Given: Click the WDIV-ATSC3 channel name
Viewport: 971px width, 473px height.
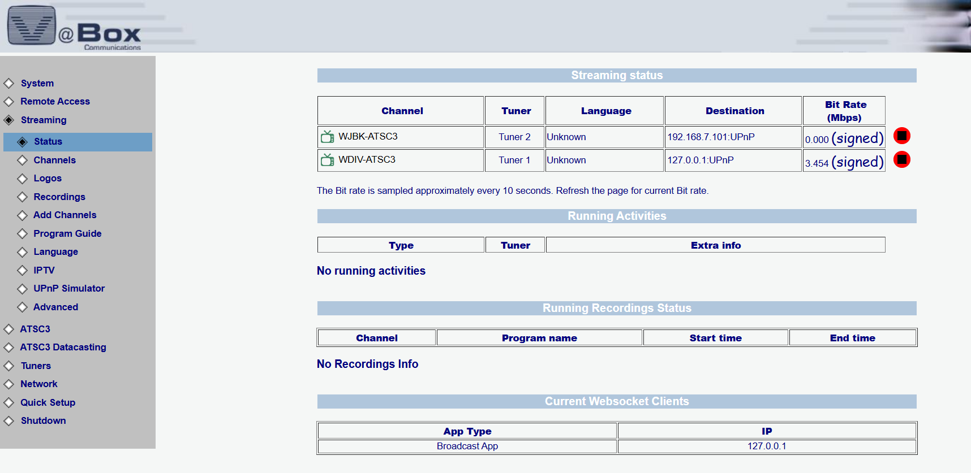Looking at the screenshot, I should (367, 159).
